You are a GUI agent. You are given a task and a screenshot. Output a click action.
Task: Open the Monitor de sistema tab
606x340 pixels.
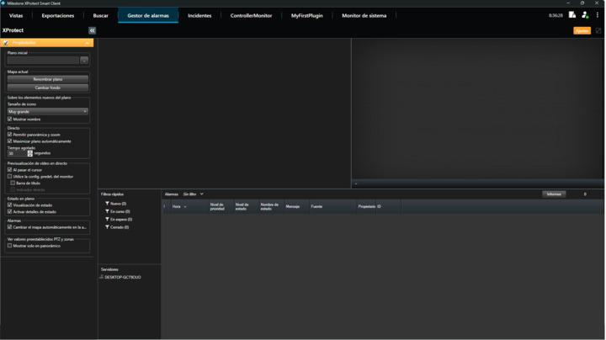(x=364, y=15)
